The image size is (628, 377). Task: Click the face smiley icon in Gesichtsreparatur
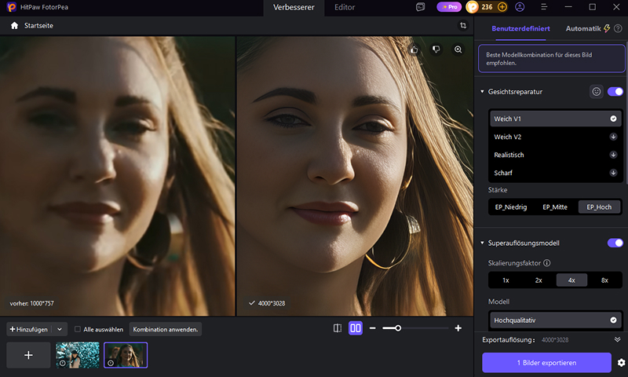597,92
